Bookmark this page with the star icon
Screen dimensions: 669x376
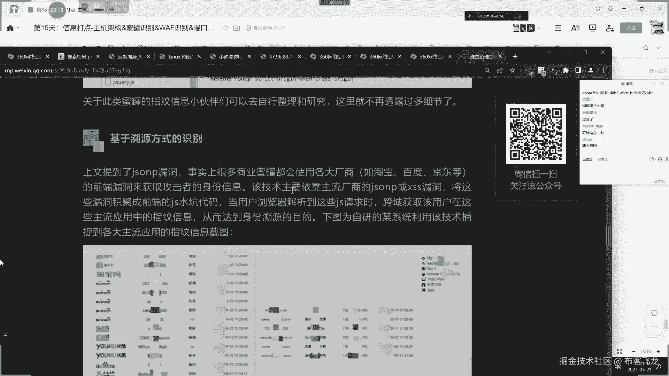[512, 70]
